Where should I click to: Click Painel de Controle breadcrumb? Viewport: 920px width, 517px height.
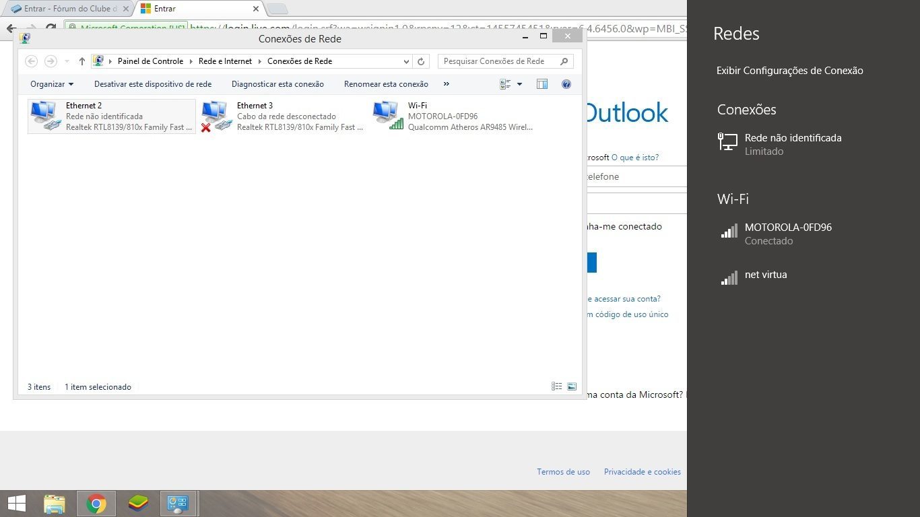pyautogui.click(x=150, y=61)
